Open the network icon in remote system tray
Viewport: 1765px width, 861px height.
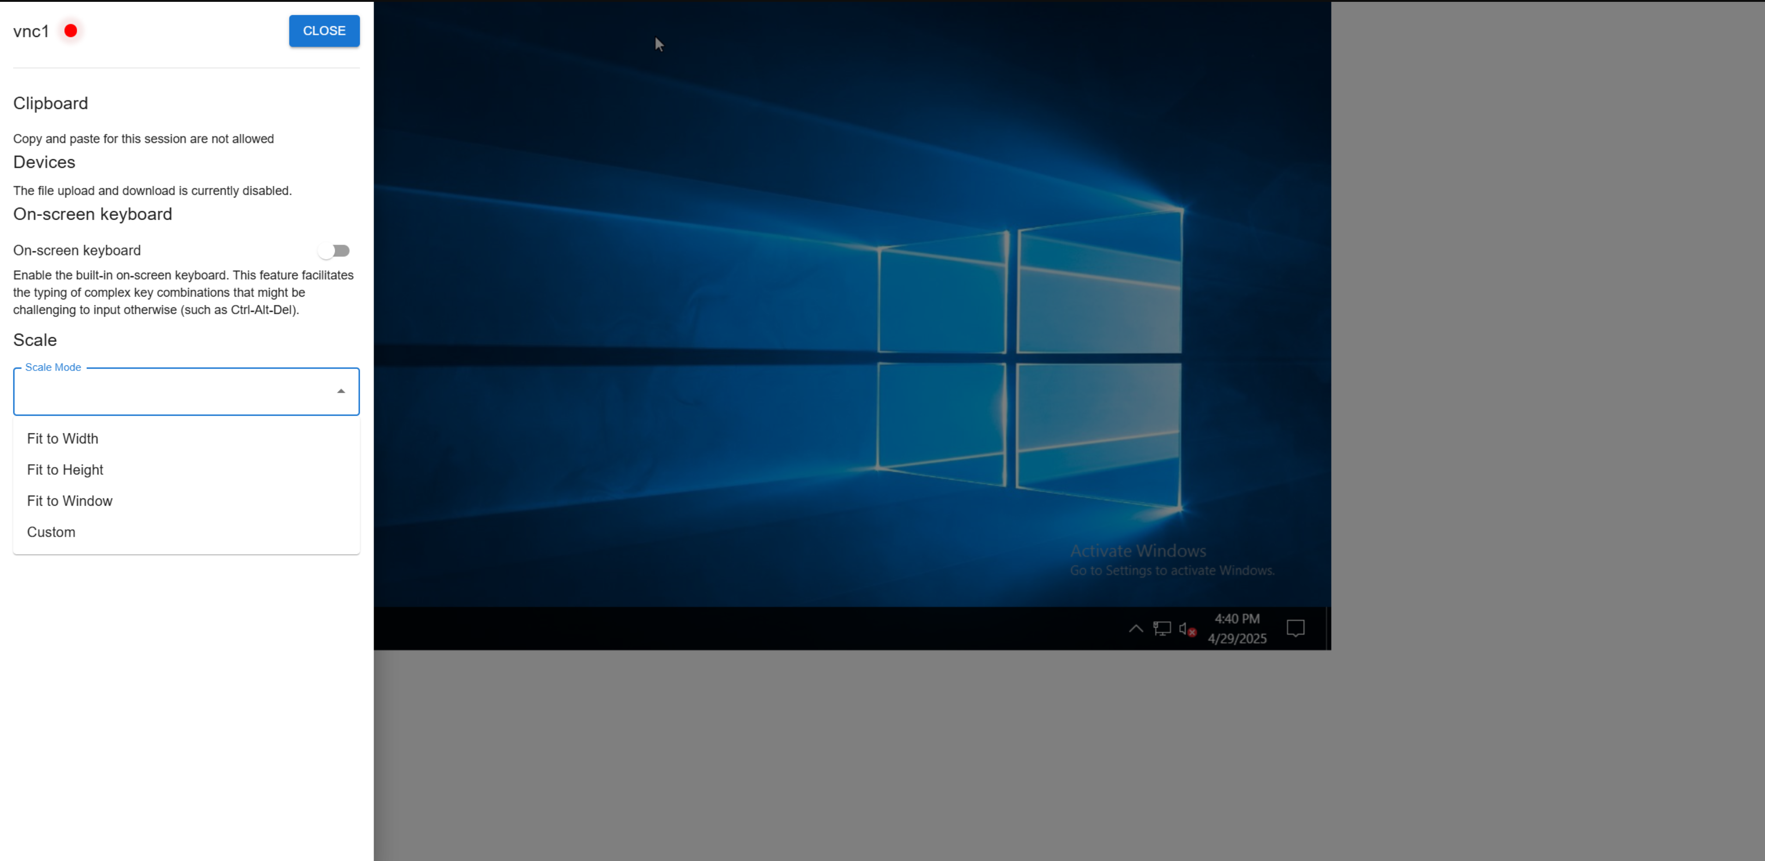(1162, 628)
